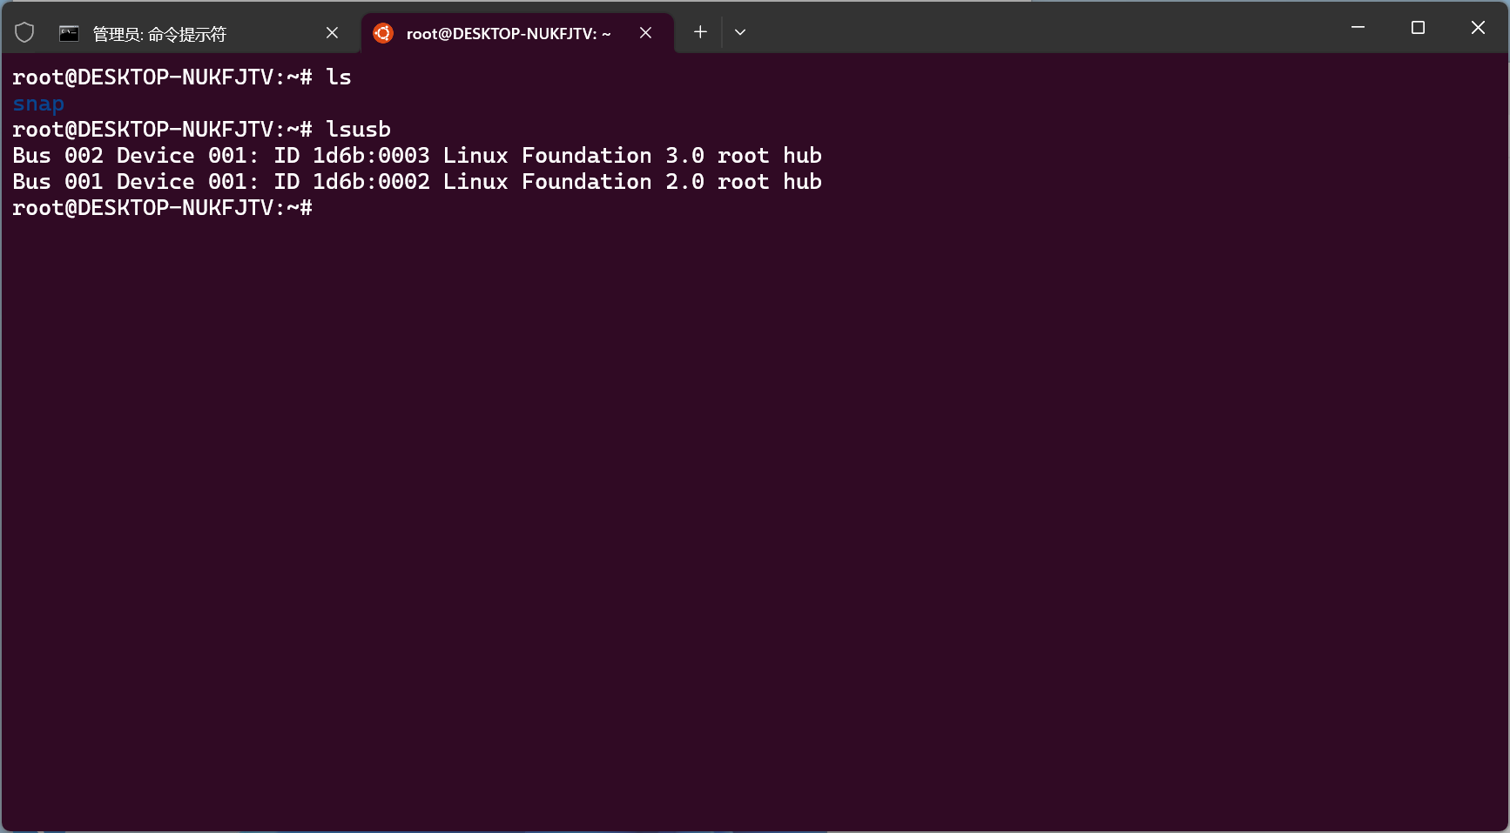Screen dimensions: 1510x833
Task: Click the Bus 002 device line in output
Action: pyautogui.click(x=416, y=155)
